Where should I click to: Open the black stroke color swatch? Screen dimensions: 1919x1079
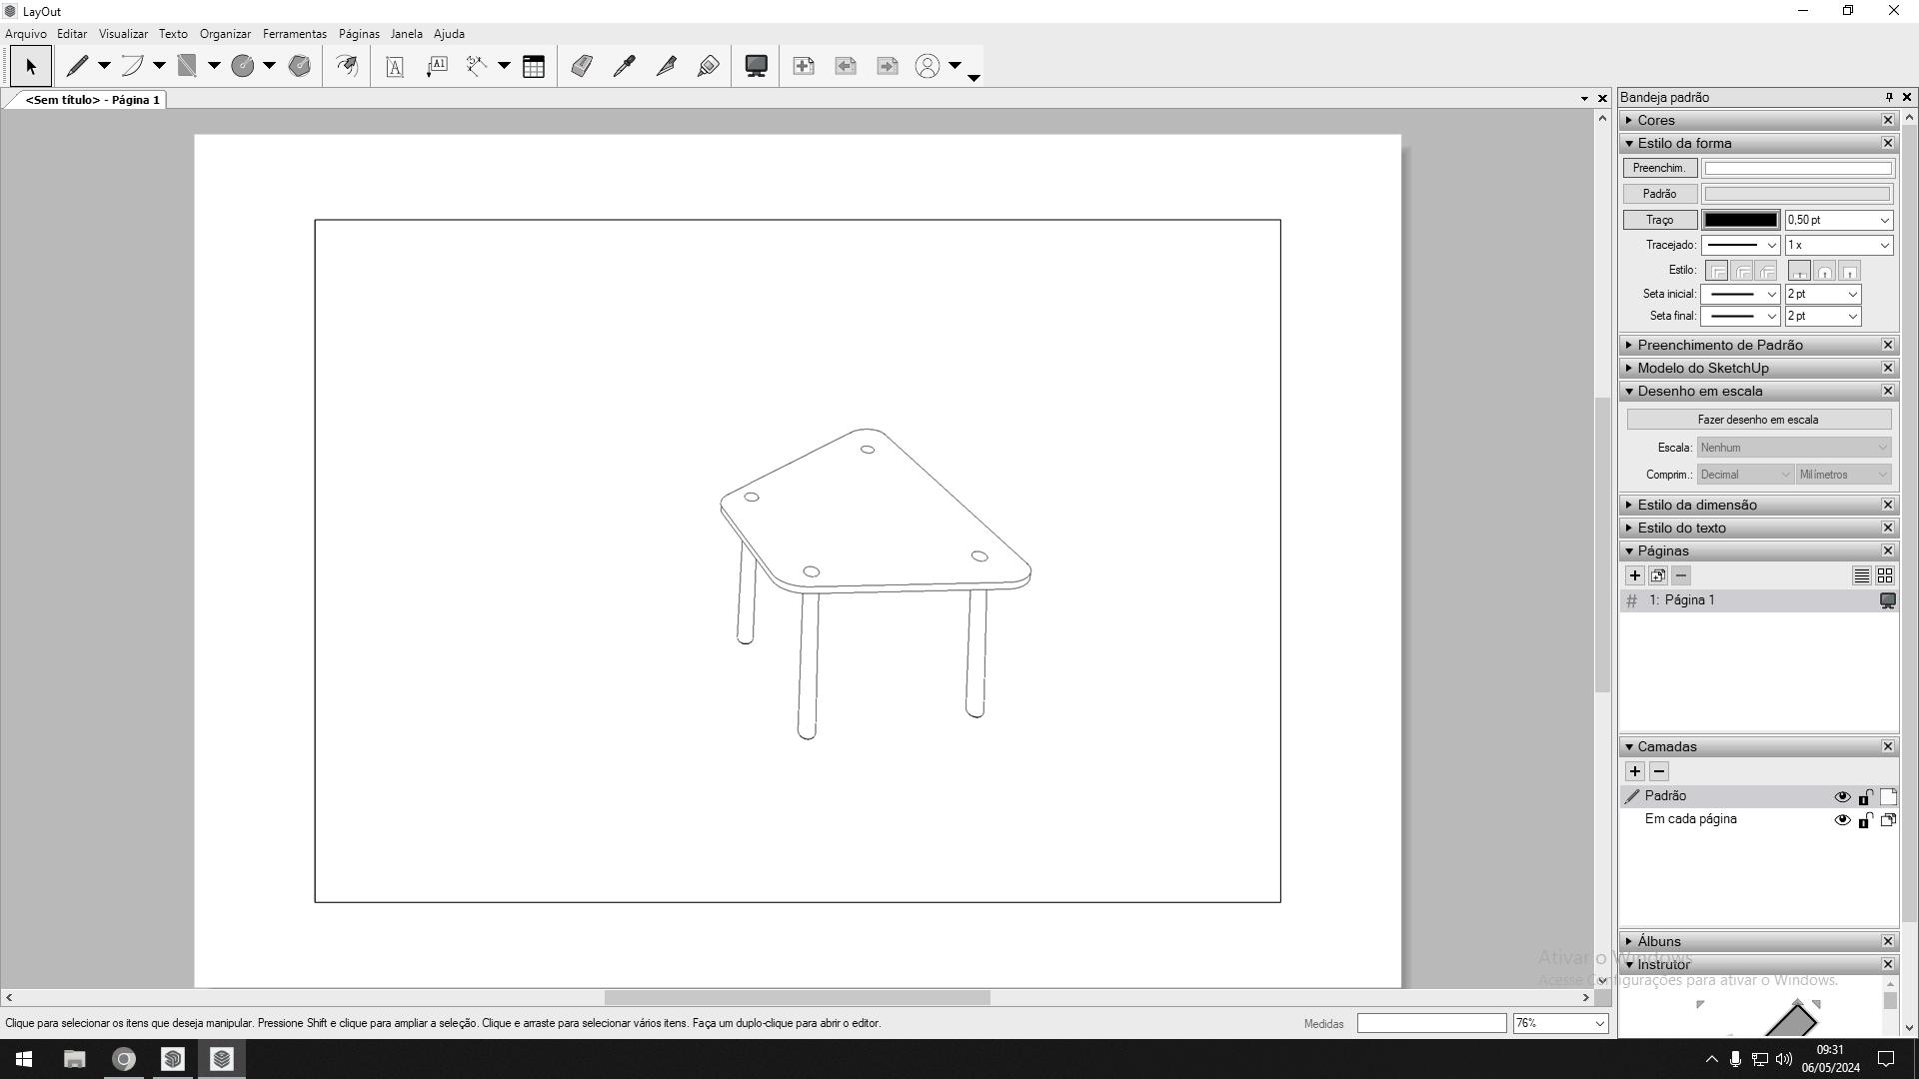[x=1740, y=220]
